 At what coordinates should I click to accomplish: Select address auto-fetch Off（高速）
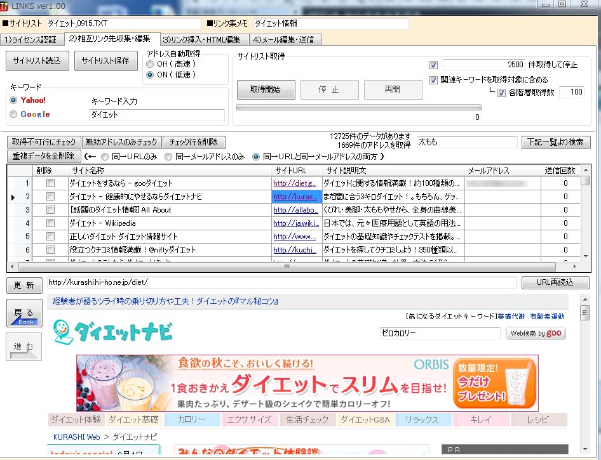pos(150,64)
